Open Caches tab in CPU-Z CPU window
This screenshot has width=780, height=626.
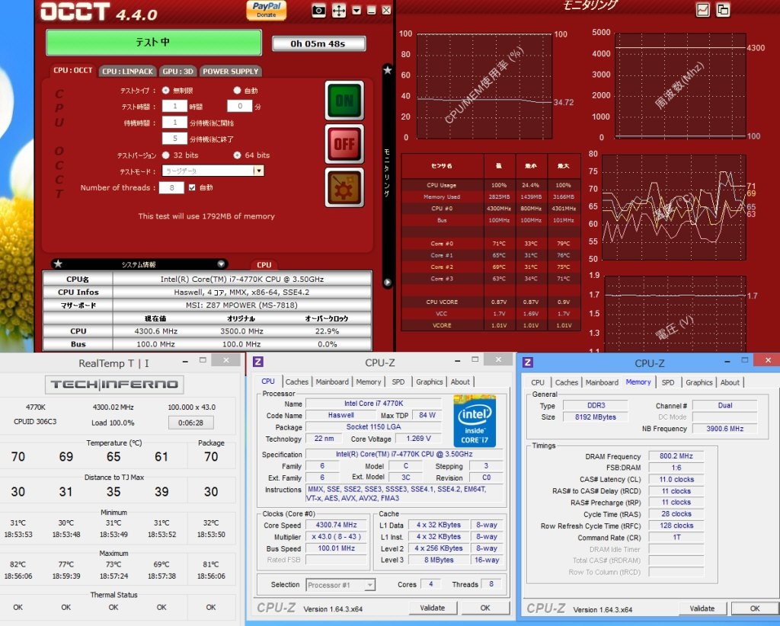click(x=297, y=382)
